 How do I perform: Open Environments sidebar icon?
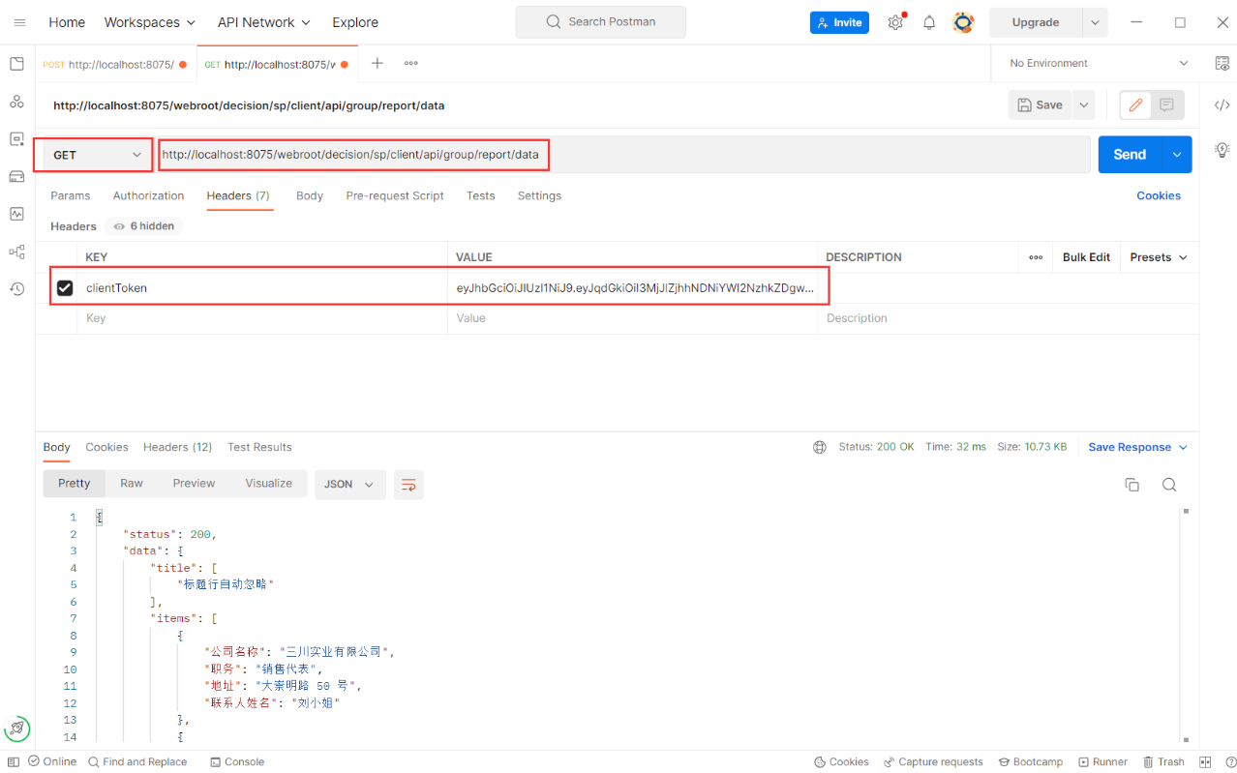(16, 139)
